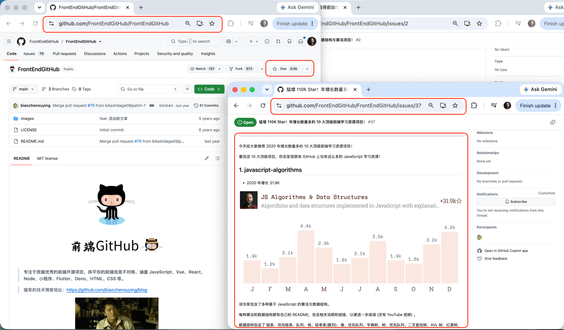Open GitHub navigation hamburger menu
The height and width of the screenshot is (330, 564).
(9, 41)
